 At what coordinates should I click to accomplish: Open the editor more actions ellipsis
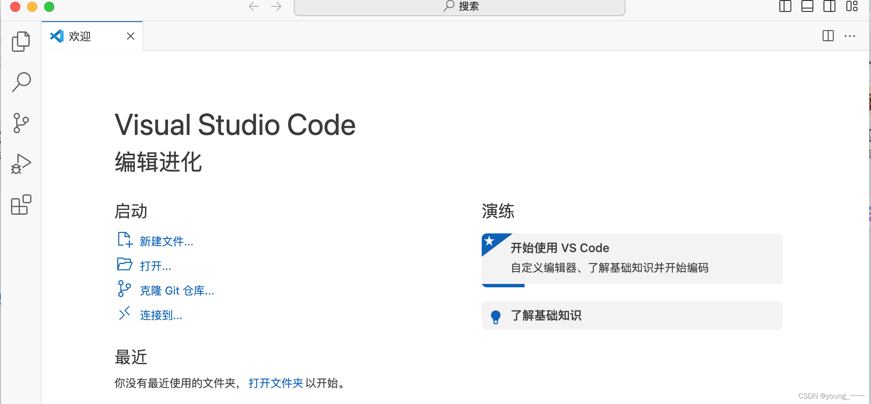(x=850, y=36)
